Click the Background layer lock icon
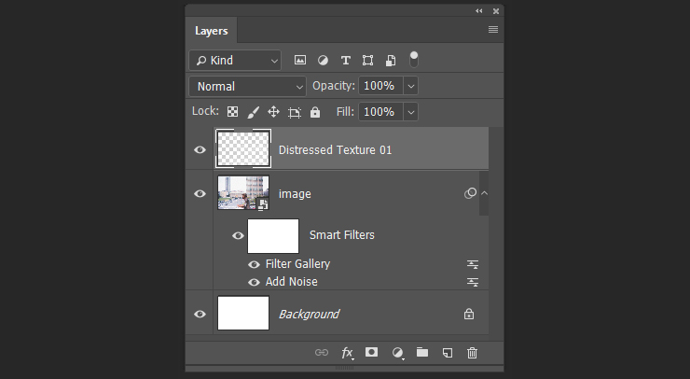Viewport: 690px width, 379px height. pos(469,314)
